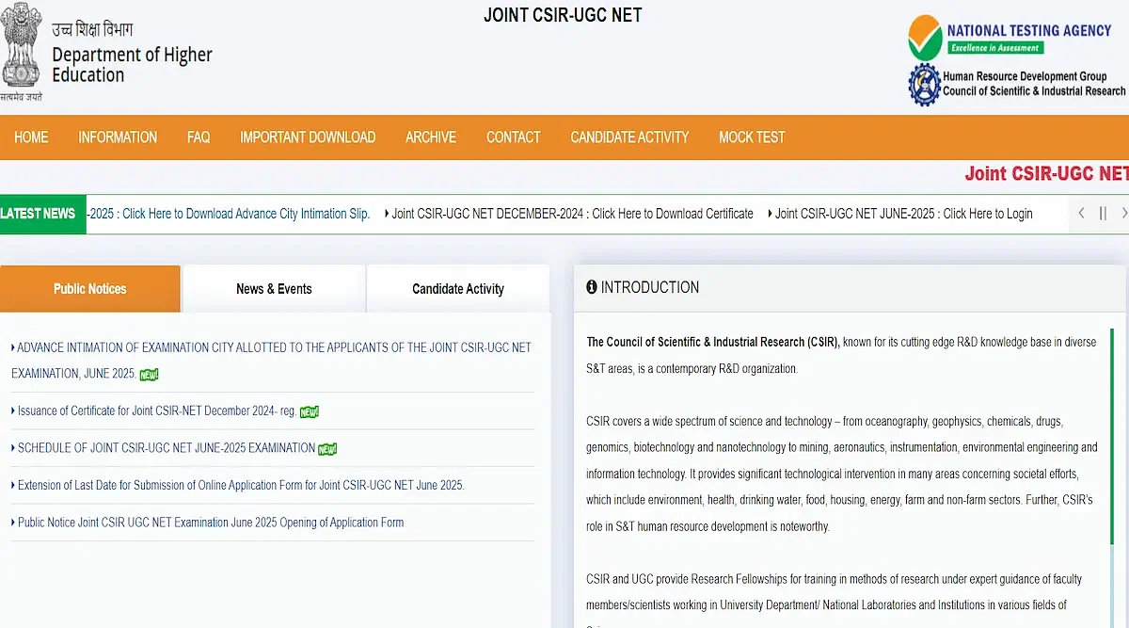Go to previous news ticker item
This screenshot has height=628, width=1129.
(1082, 214)
